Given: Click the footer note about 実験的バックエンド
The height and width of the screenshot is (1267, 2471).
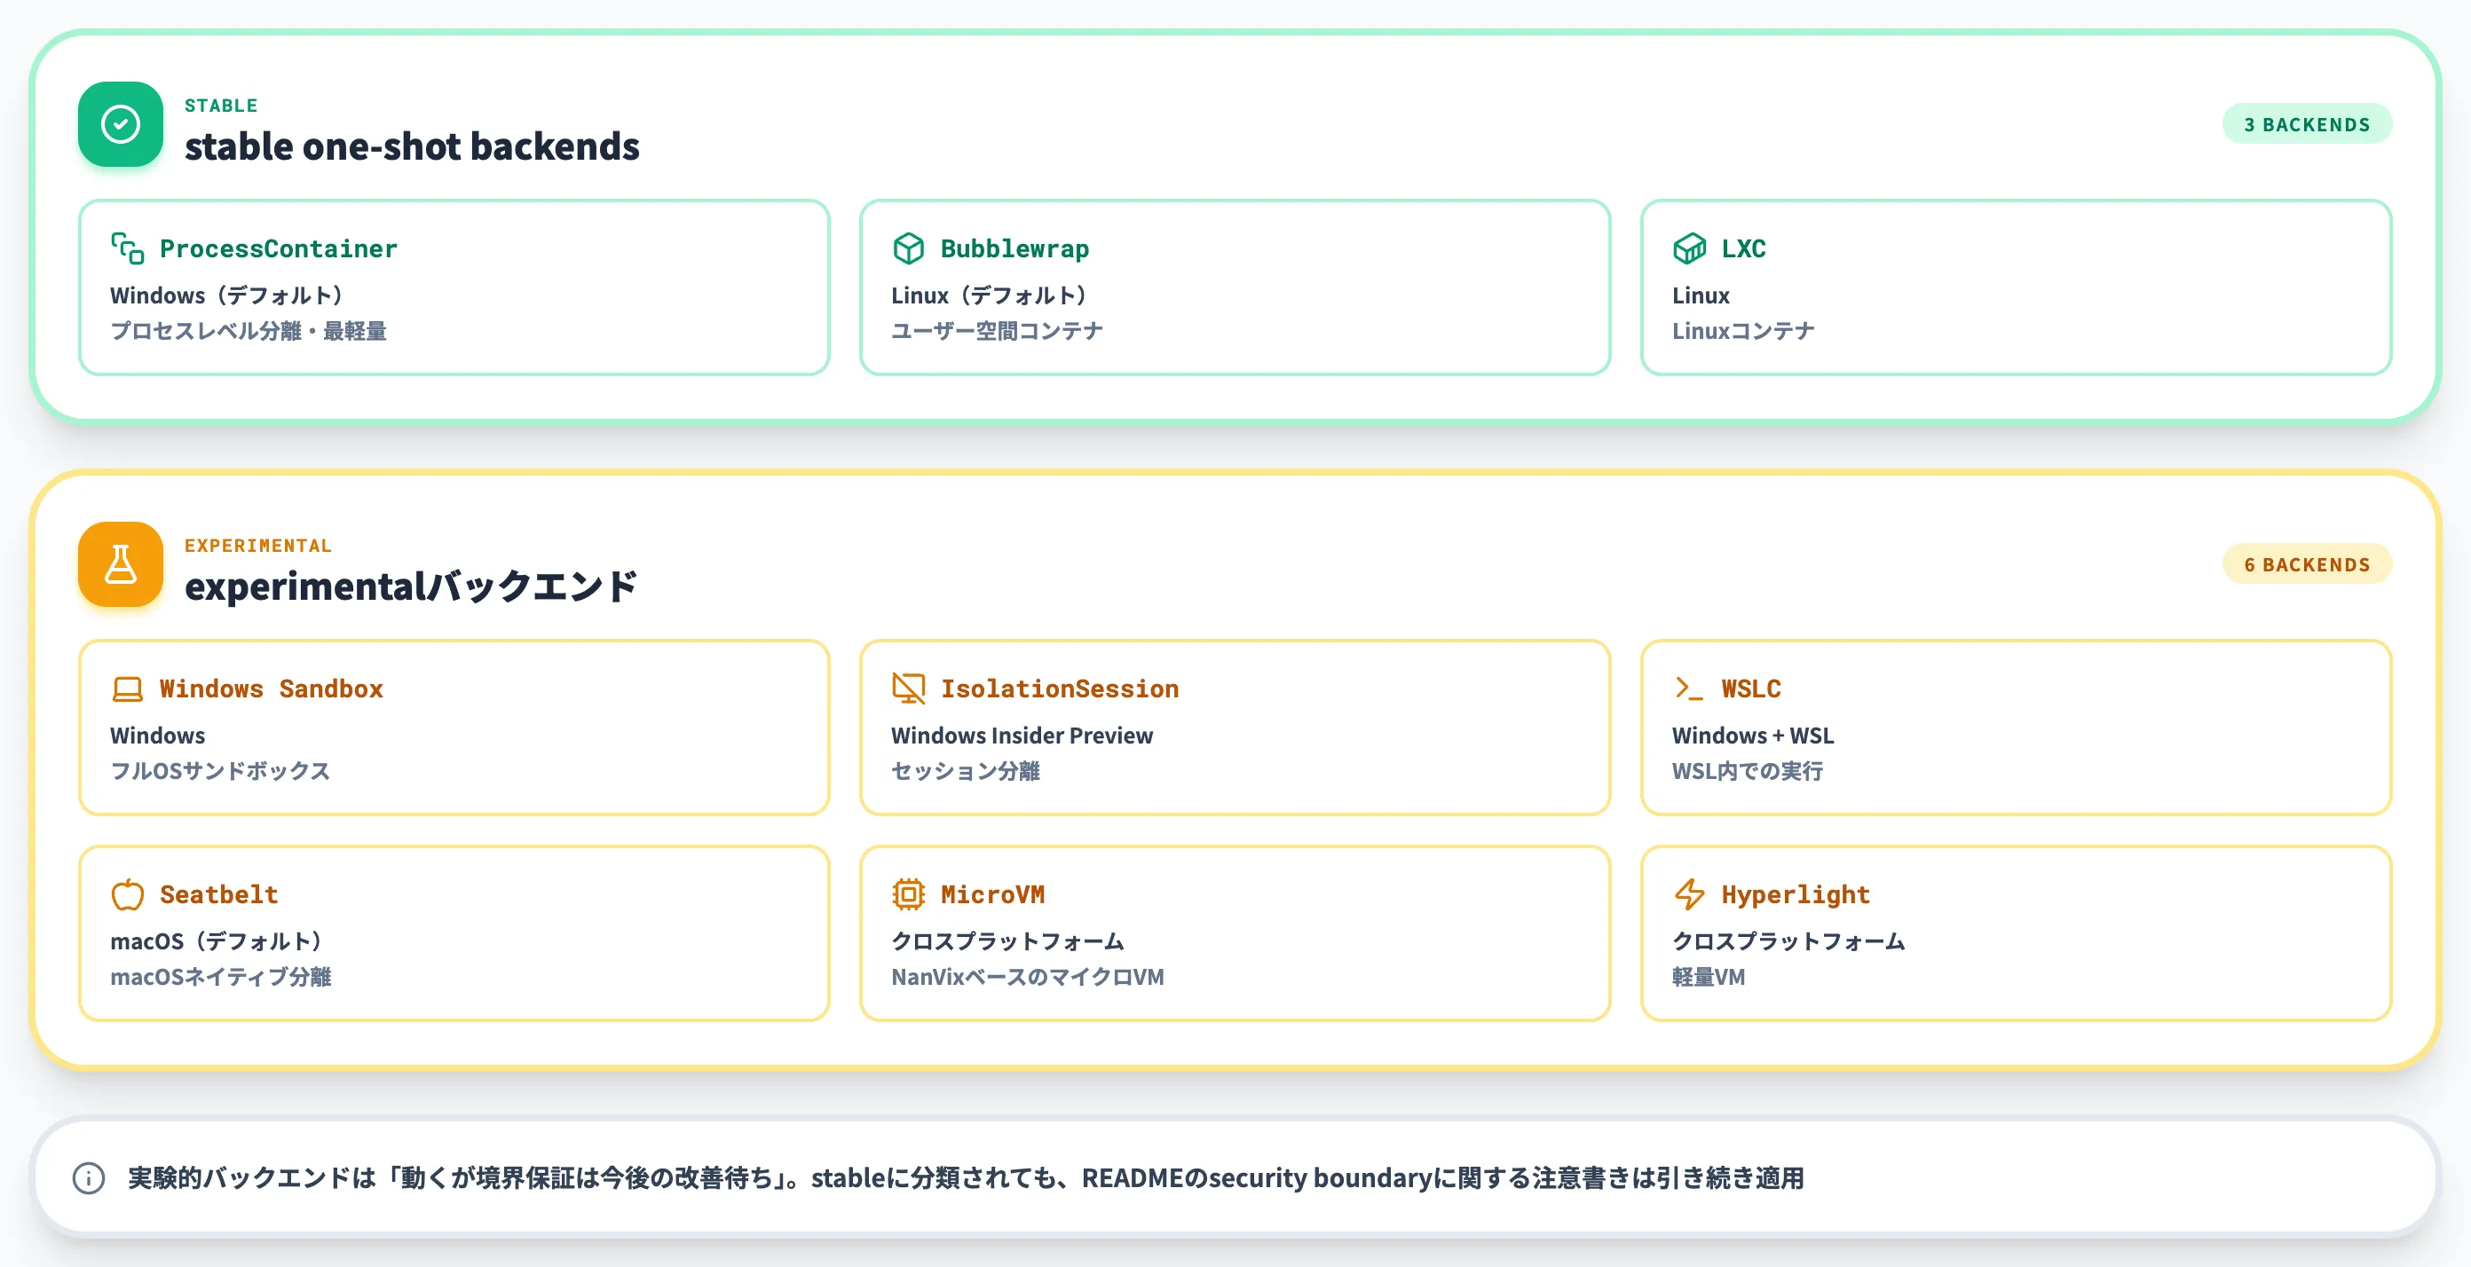Looking at the screenshot, I should (965, 1177).
